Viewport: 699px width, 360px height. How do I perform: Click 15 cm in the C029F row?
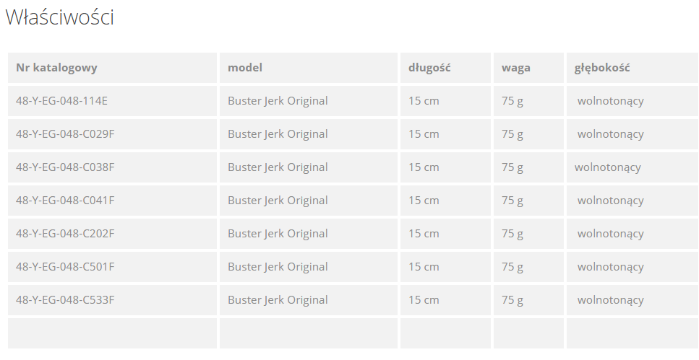(x=424, y=134)
